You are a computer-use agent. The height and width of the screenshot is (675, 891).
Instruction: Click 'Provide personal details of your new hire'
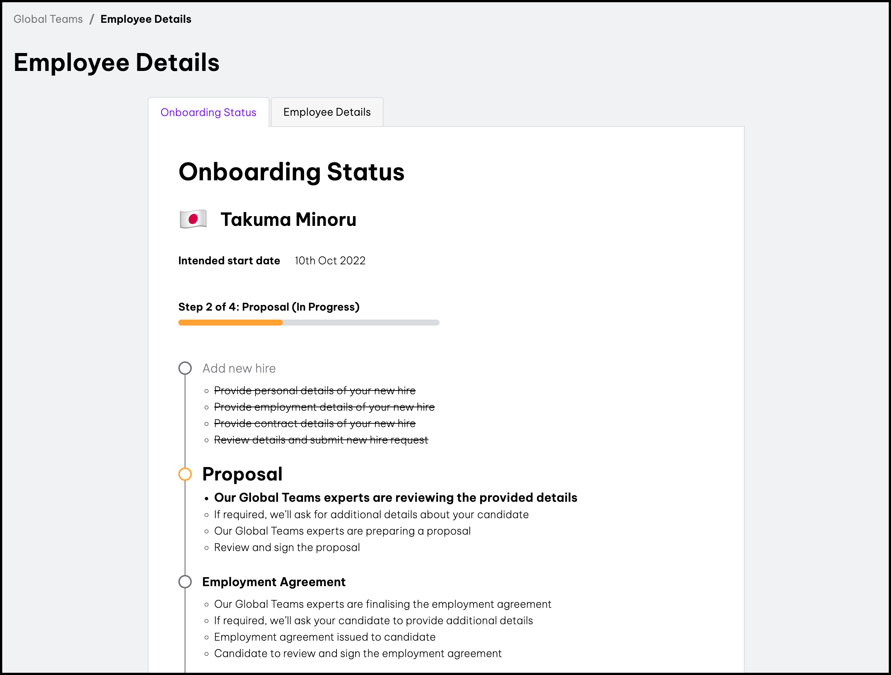pyautogui.click(x=315, y=391)
